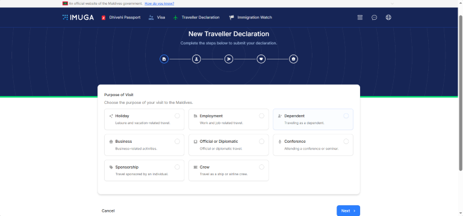
Task: Select the Dependent radio button
Action: pyautogui.click(x=346, y=116)
